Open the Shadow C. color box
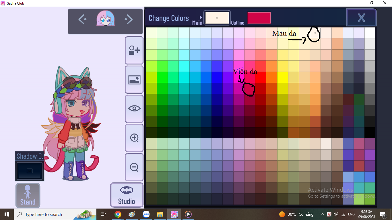 [x=30, y=171]
